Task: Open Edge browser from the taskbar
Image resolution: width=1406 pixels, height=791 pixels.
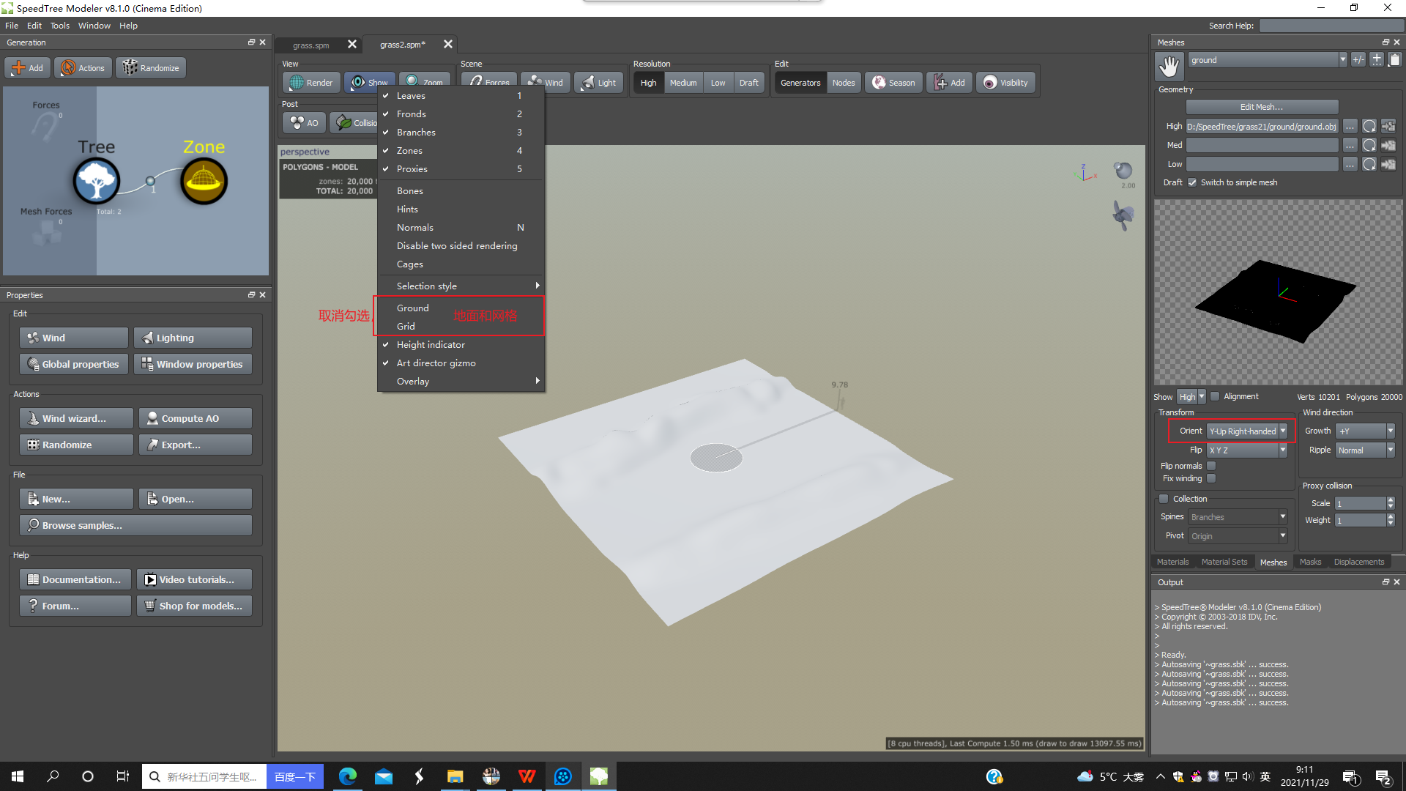Action: pos(348,776)
